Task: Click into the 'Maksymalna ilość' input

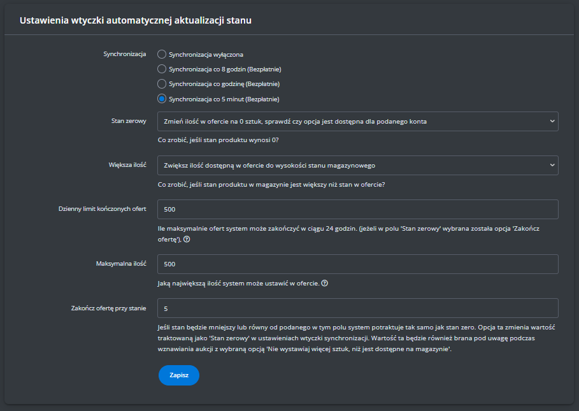Action: tap(357, 264)
